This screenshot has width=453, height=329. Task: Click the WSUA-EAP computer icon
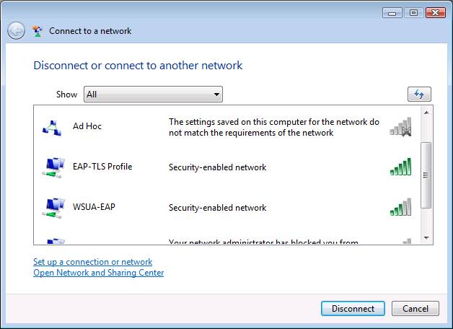pos(53,208)
